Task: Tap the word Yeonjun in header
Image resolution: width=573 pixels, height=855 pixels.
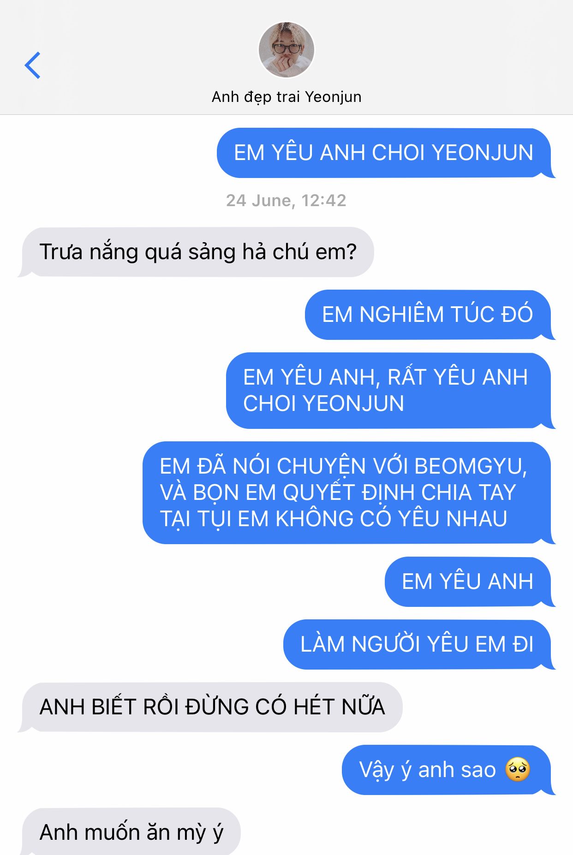Action: (333, 97)
